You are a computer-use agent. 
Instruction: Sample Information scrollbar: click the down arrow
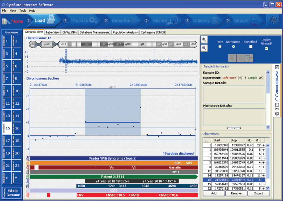pos(268,127)
